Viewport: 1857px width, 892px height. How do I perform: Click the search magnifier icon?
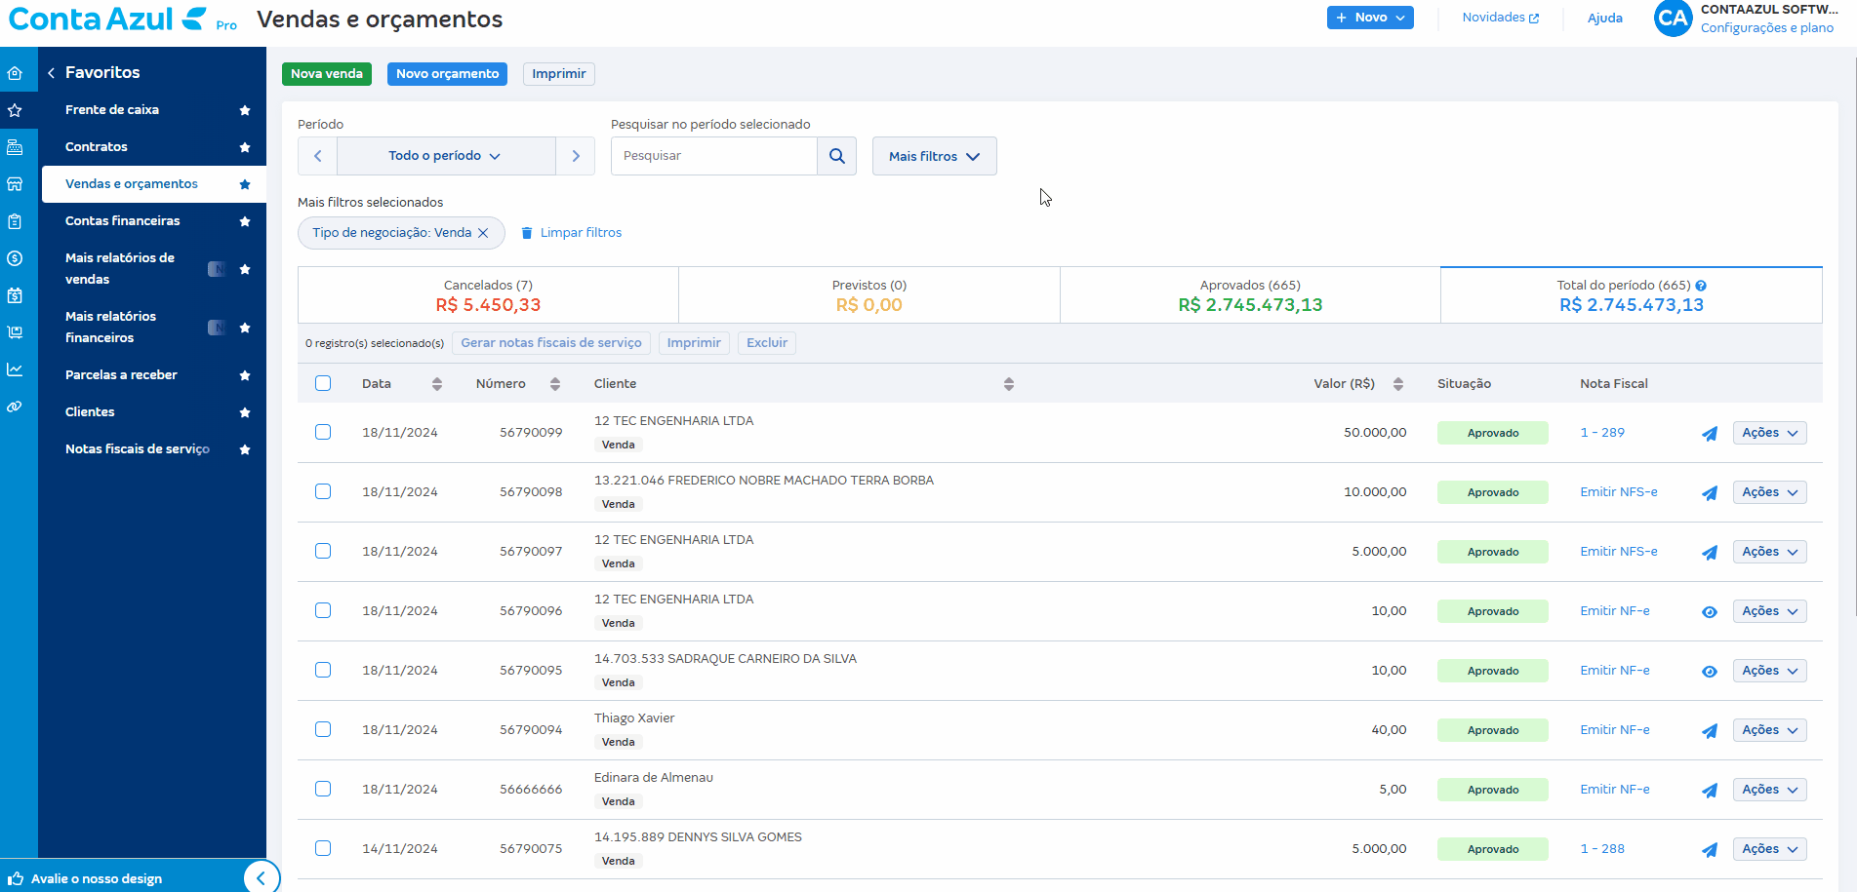click(836, 156)
